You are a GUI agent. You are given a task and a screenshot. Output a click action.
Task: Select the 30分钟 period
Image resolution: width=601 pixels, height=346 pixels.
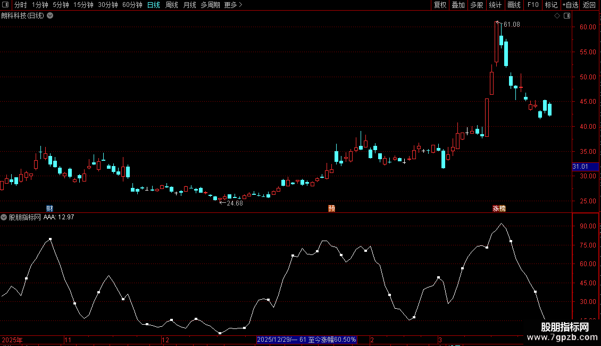point(108,5)
